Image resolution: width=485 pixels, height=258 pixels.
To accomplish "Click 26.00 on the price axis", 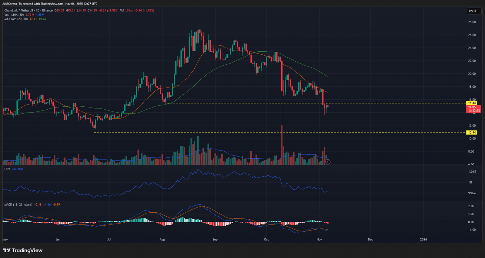I will click(472, 35).
